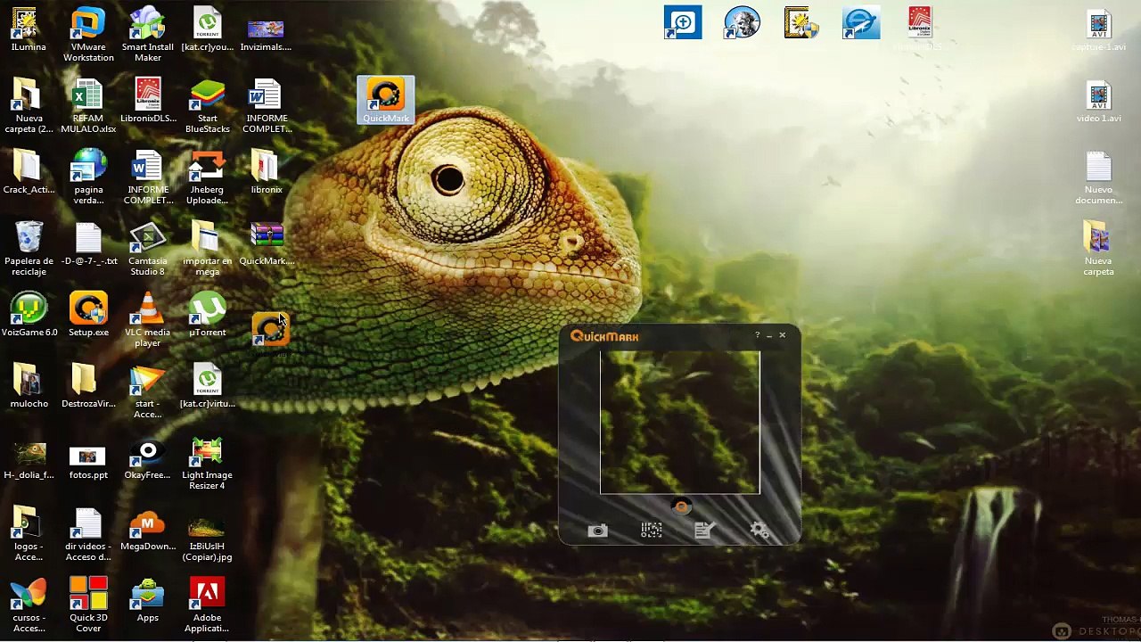Screen dimensions: 1141x642
Task: Select the pagina verda... shortcut
Action: tap(88, 177)
